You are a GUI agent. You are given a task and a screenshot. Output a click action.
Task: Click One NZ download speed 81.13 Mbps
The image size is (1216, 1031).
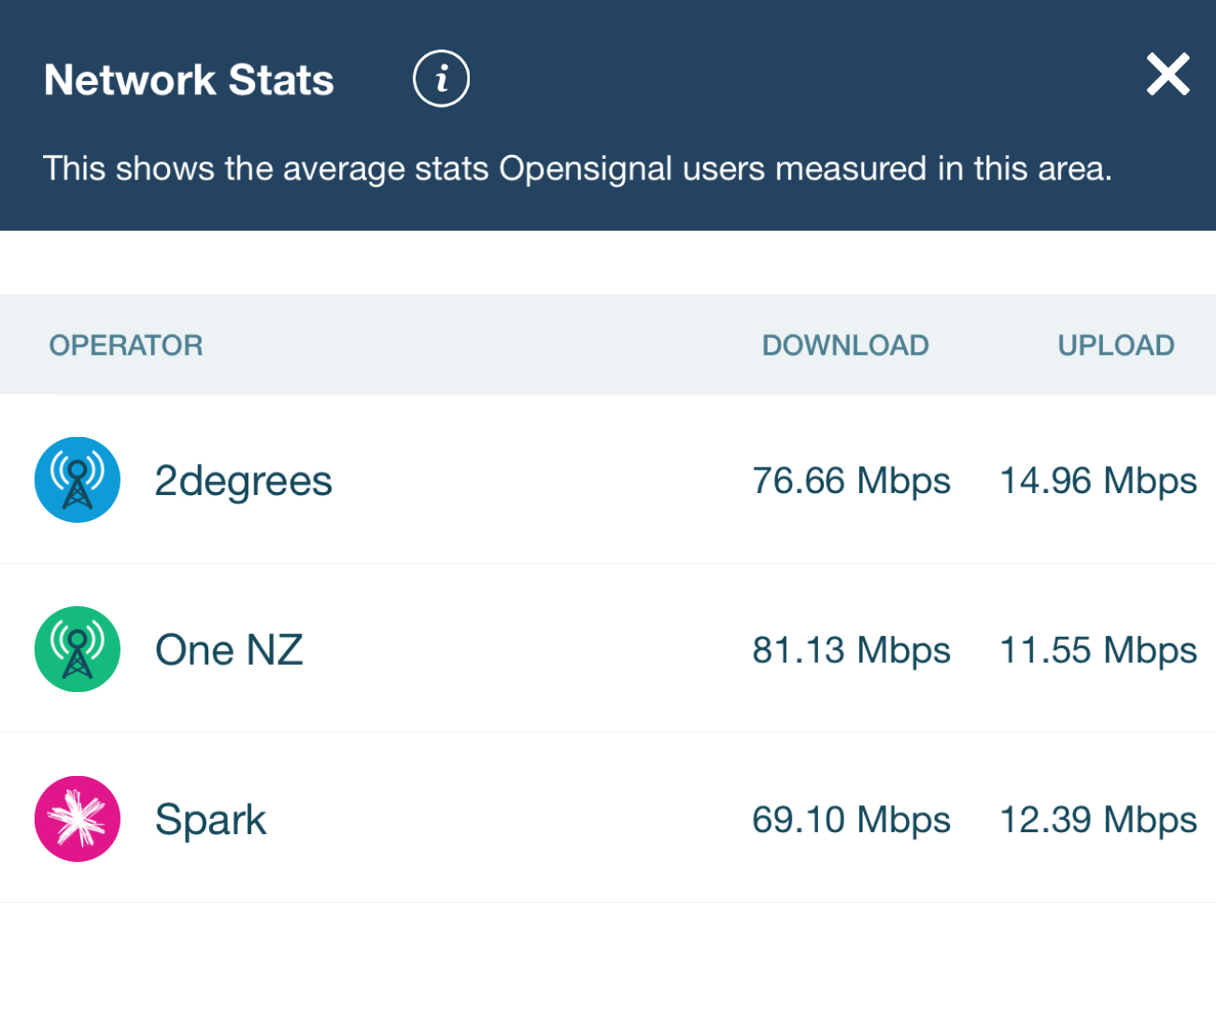pos(851,650)
